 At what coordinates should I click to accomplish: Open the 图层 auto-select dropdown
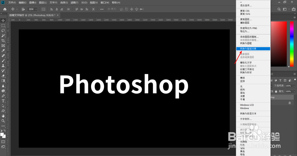(32, 9)
